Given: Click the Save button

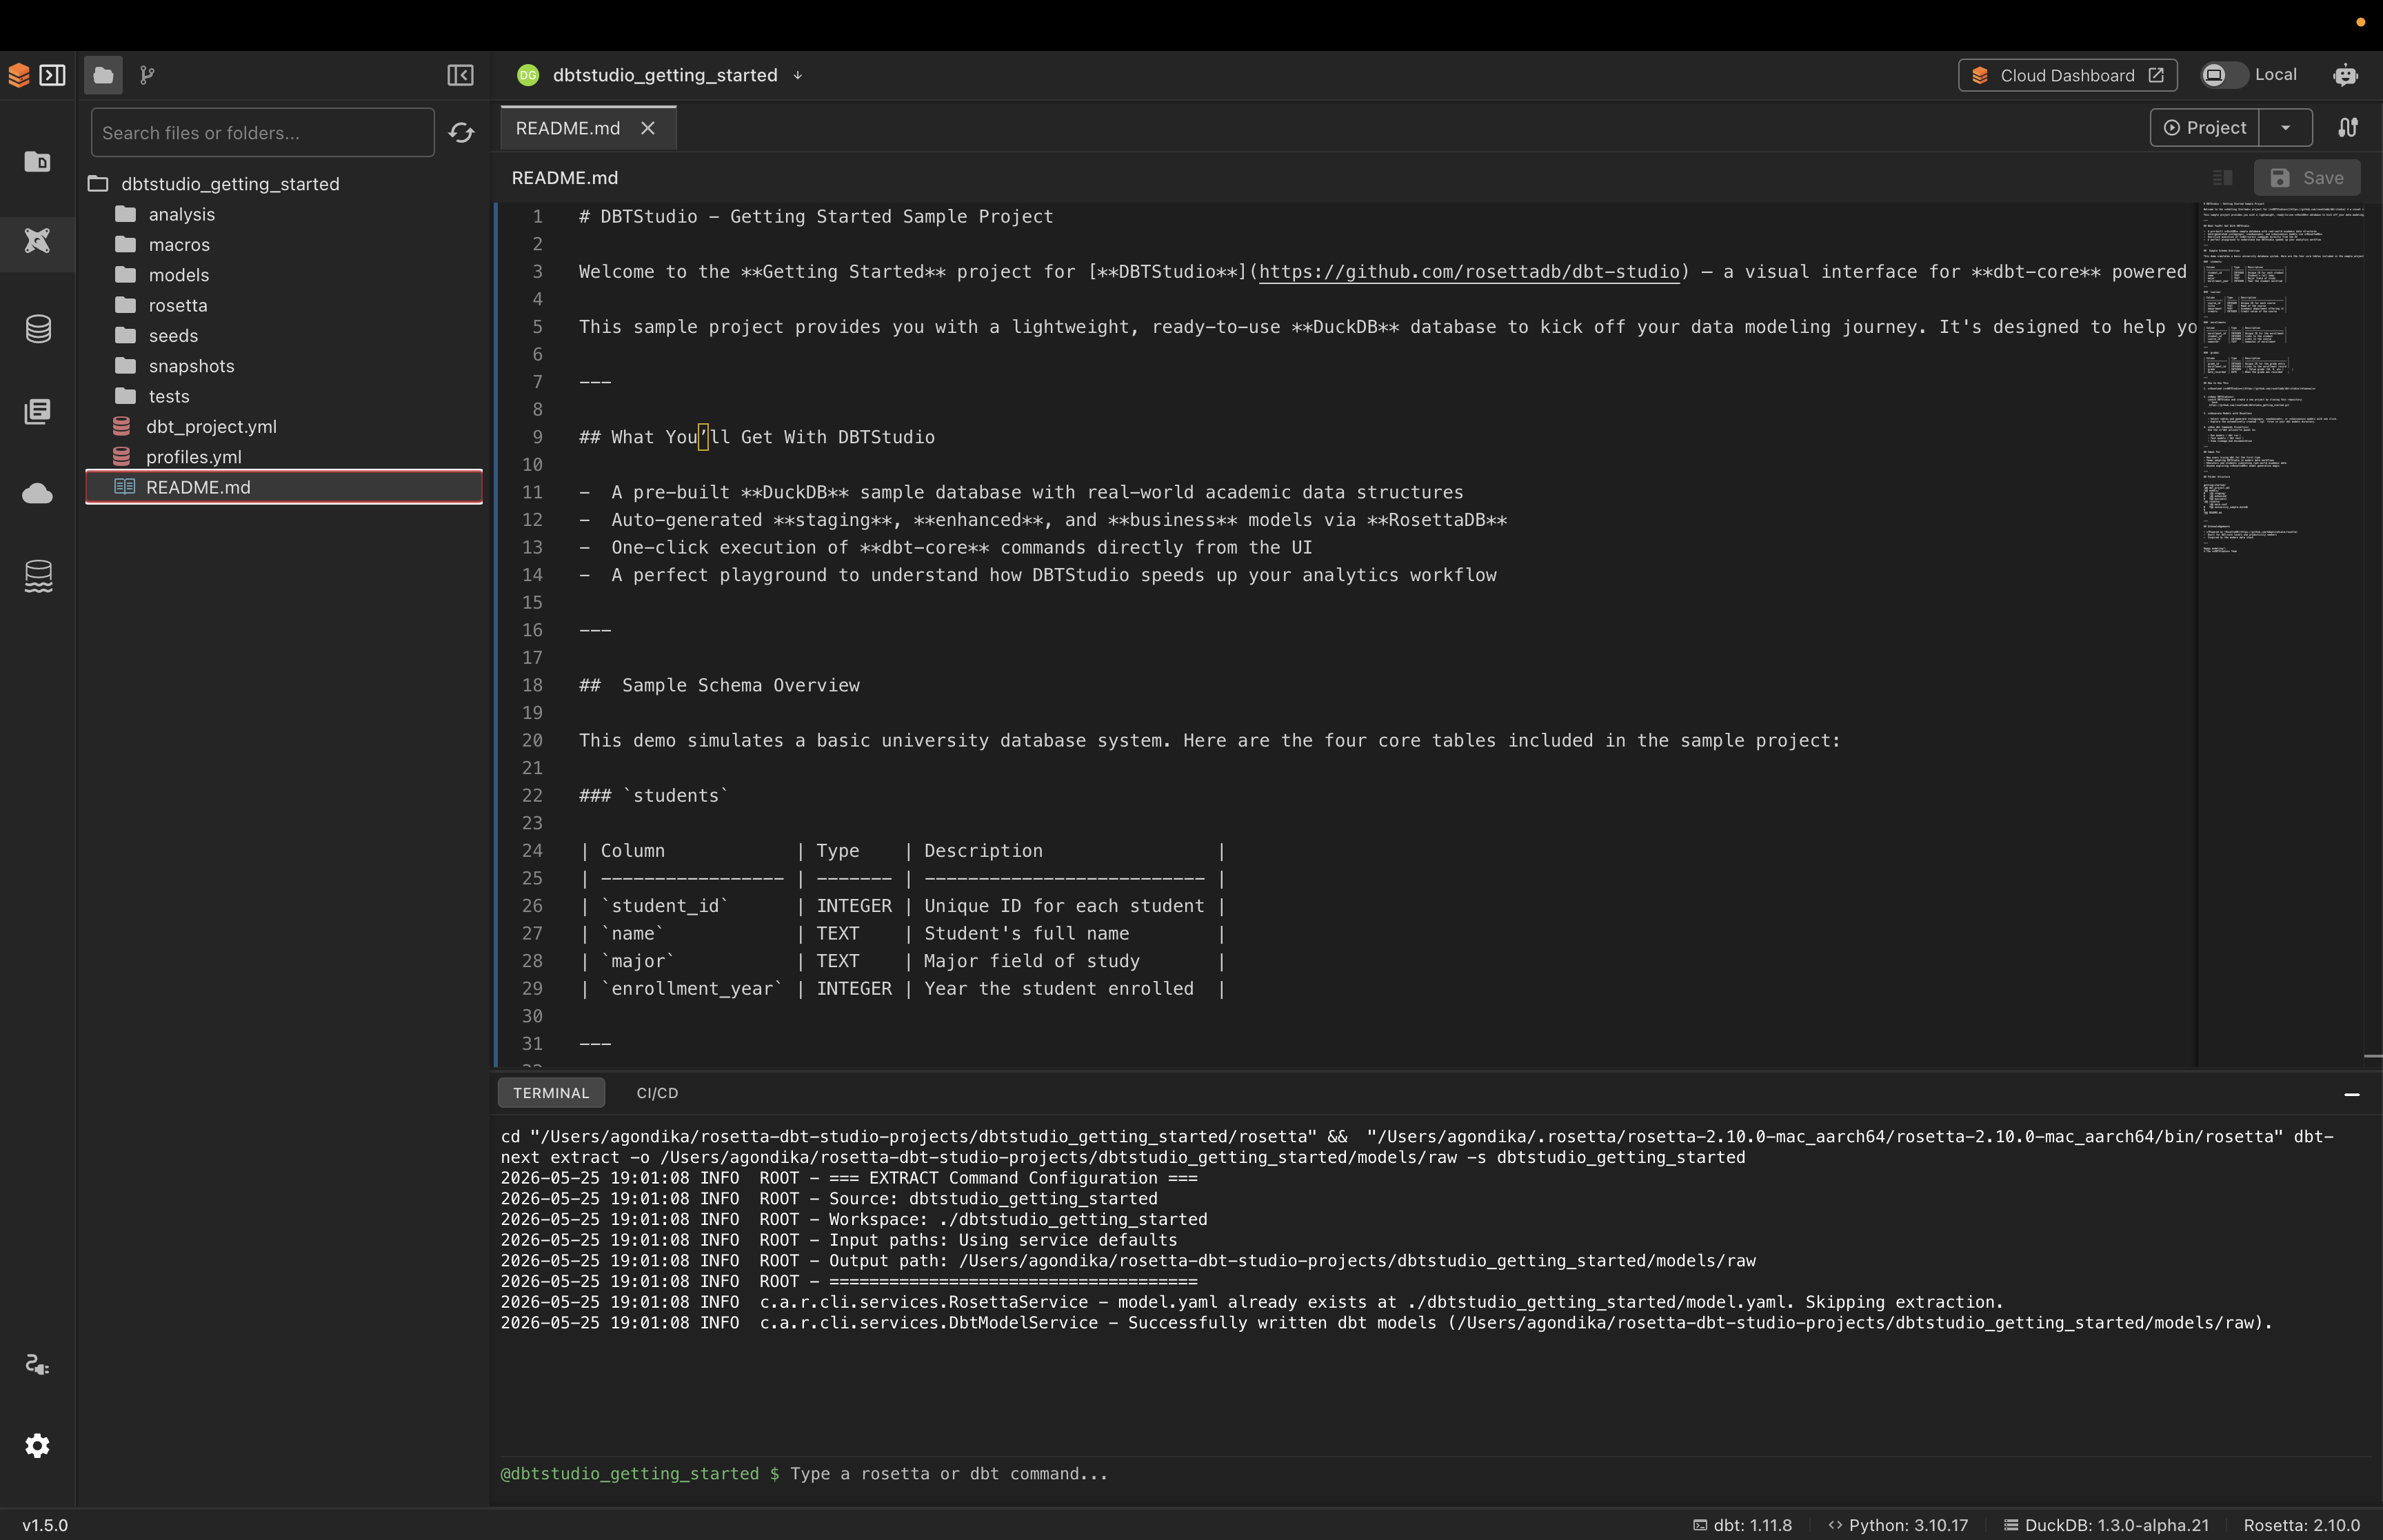Looking at the screenshot, I should (2306, 178).
